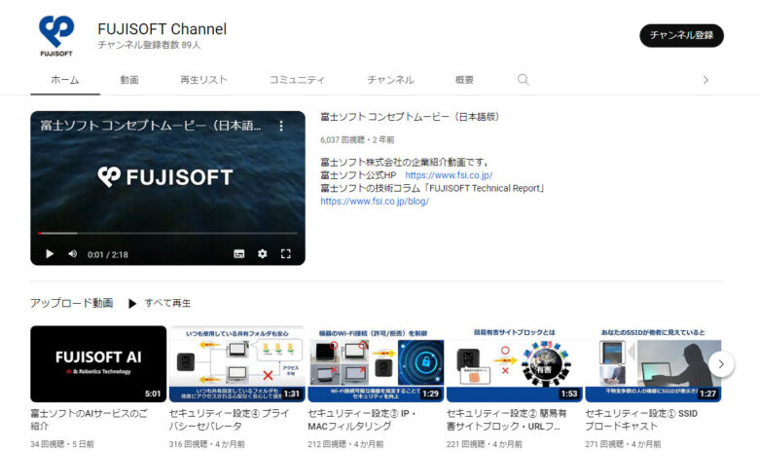Click the FUJISOFT channel logo avatar
Screen dimensions: 759x451
(x=56, y=35)
